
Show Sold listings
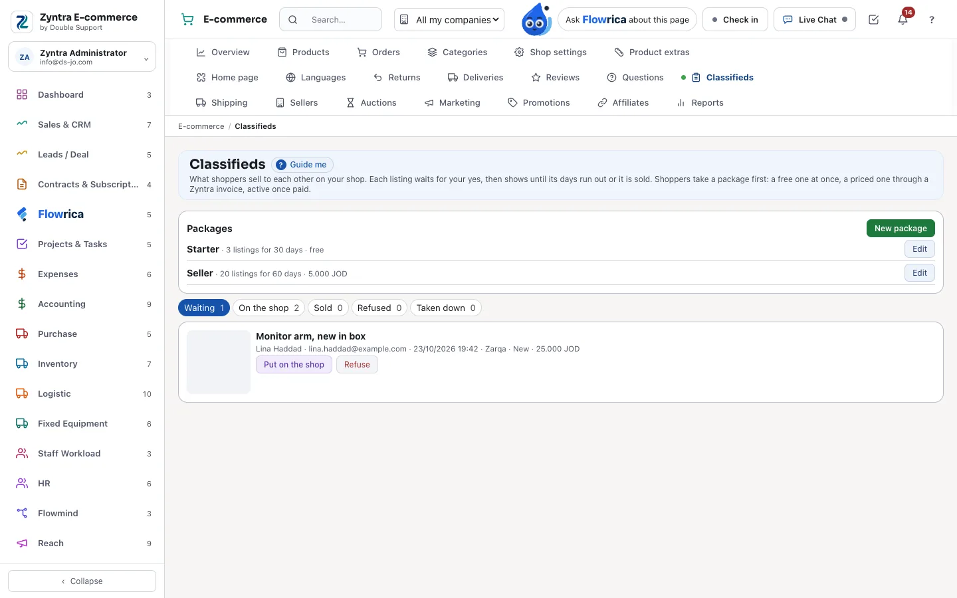[328, 308]
